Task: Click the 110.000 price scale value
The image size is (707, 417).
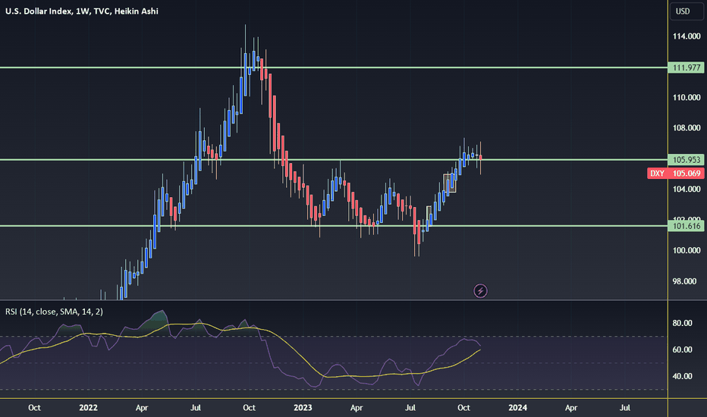Action: coord(687,97)
